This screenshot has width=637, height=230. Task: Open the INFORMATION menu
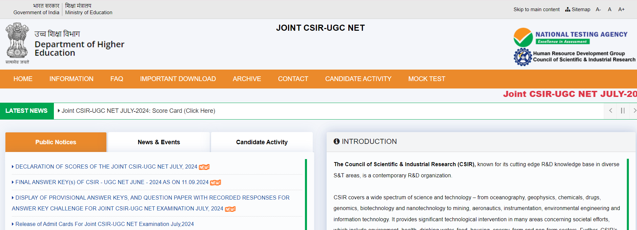[71, 79]
